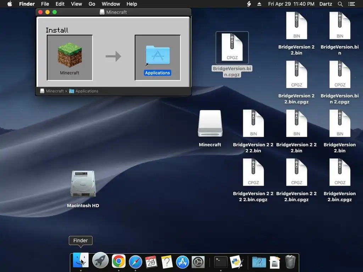Open Launchpad rocket in the Dock
Viewport: 363px width, 272px height.
coord(100,260)
